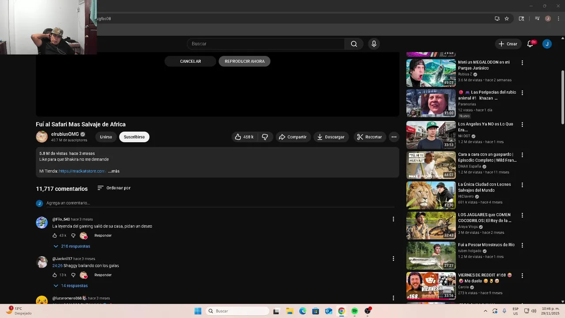
Task: Open the notifications bell
Action: point(530,44)
